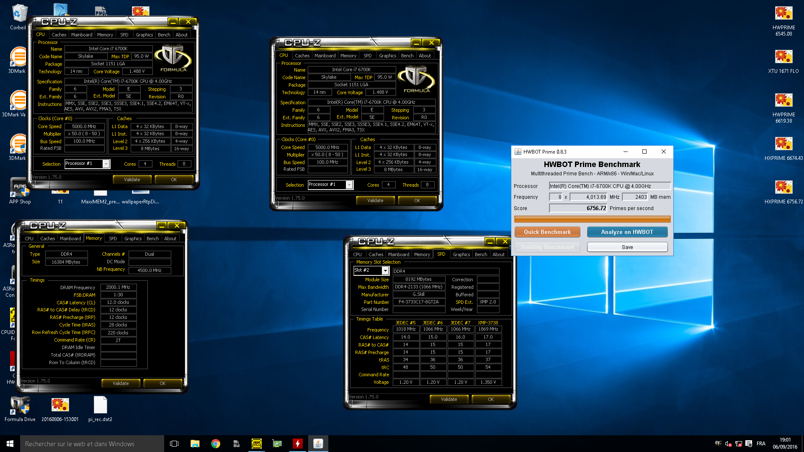Click the XMP-3738 column header
The image size is (804, 452).
[x=488, y=323]
